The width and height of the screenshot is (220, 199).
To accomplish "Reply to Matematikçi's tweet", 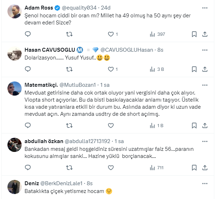I will coord(28,125).
